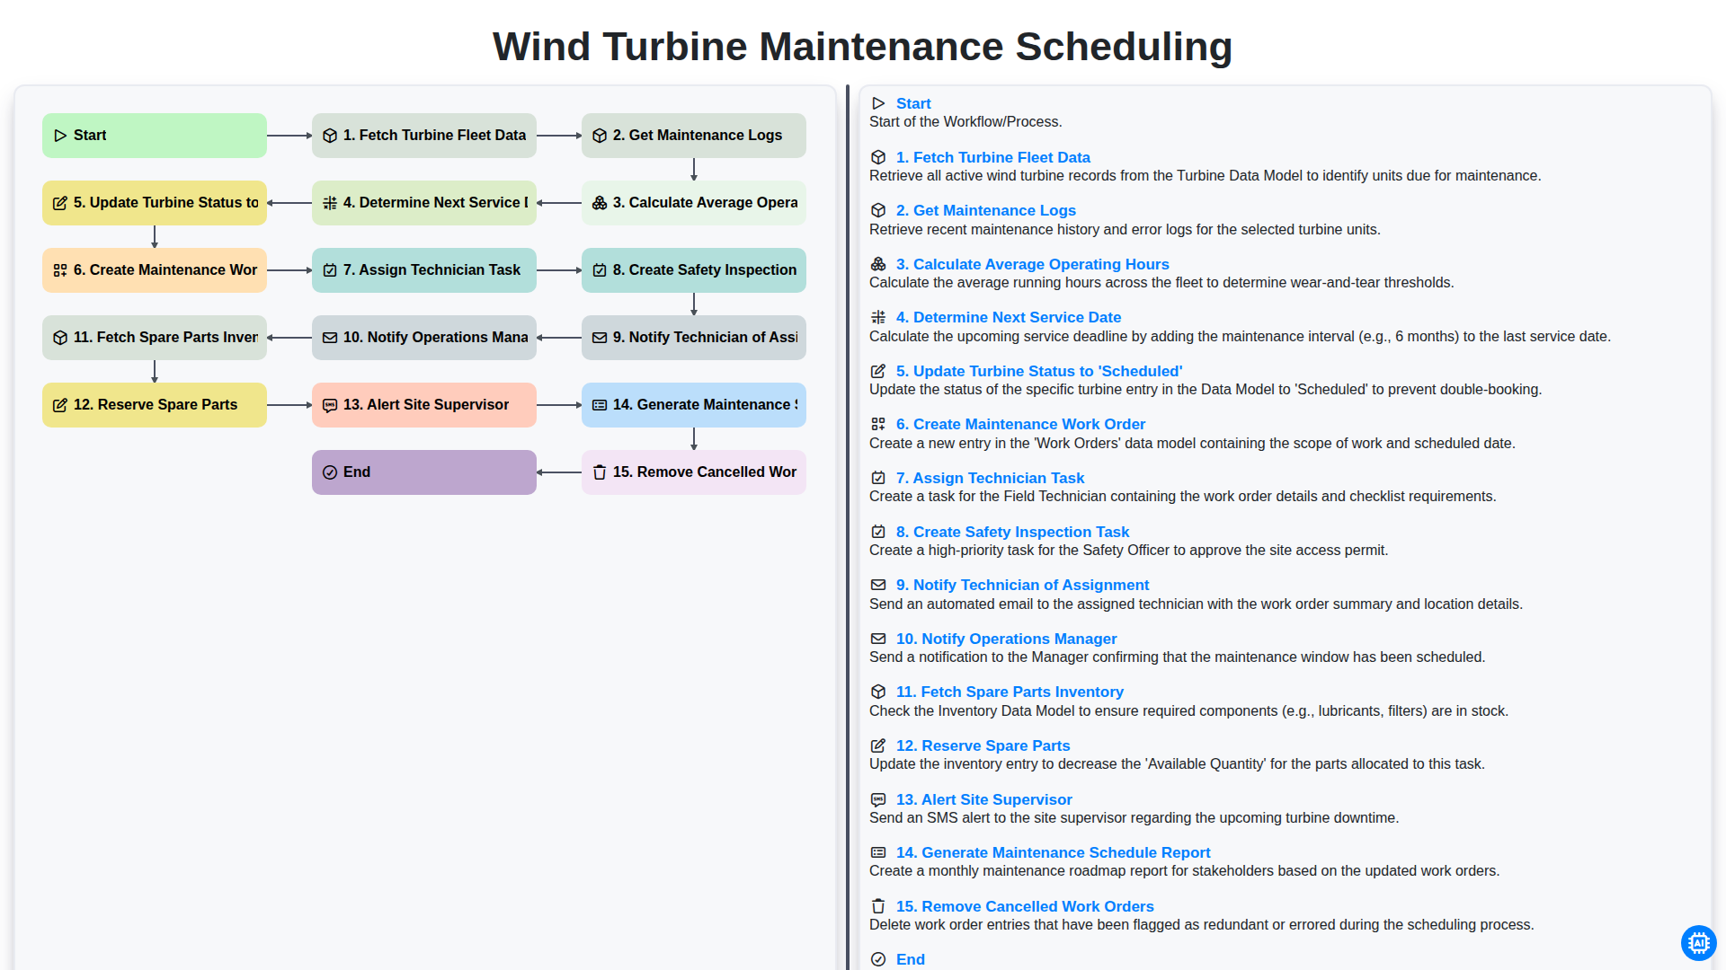Click description starting 'Send an SMS alert to the site supervisor'
Screen dimensions: 1726x970
[1134, 818]
